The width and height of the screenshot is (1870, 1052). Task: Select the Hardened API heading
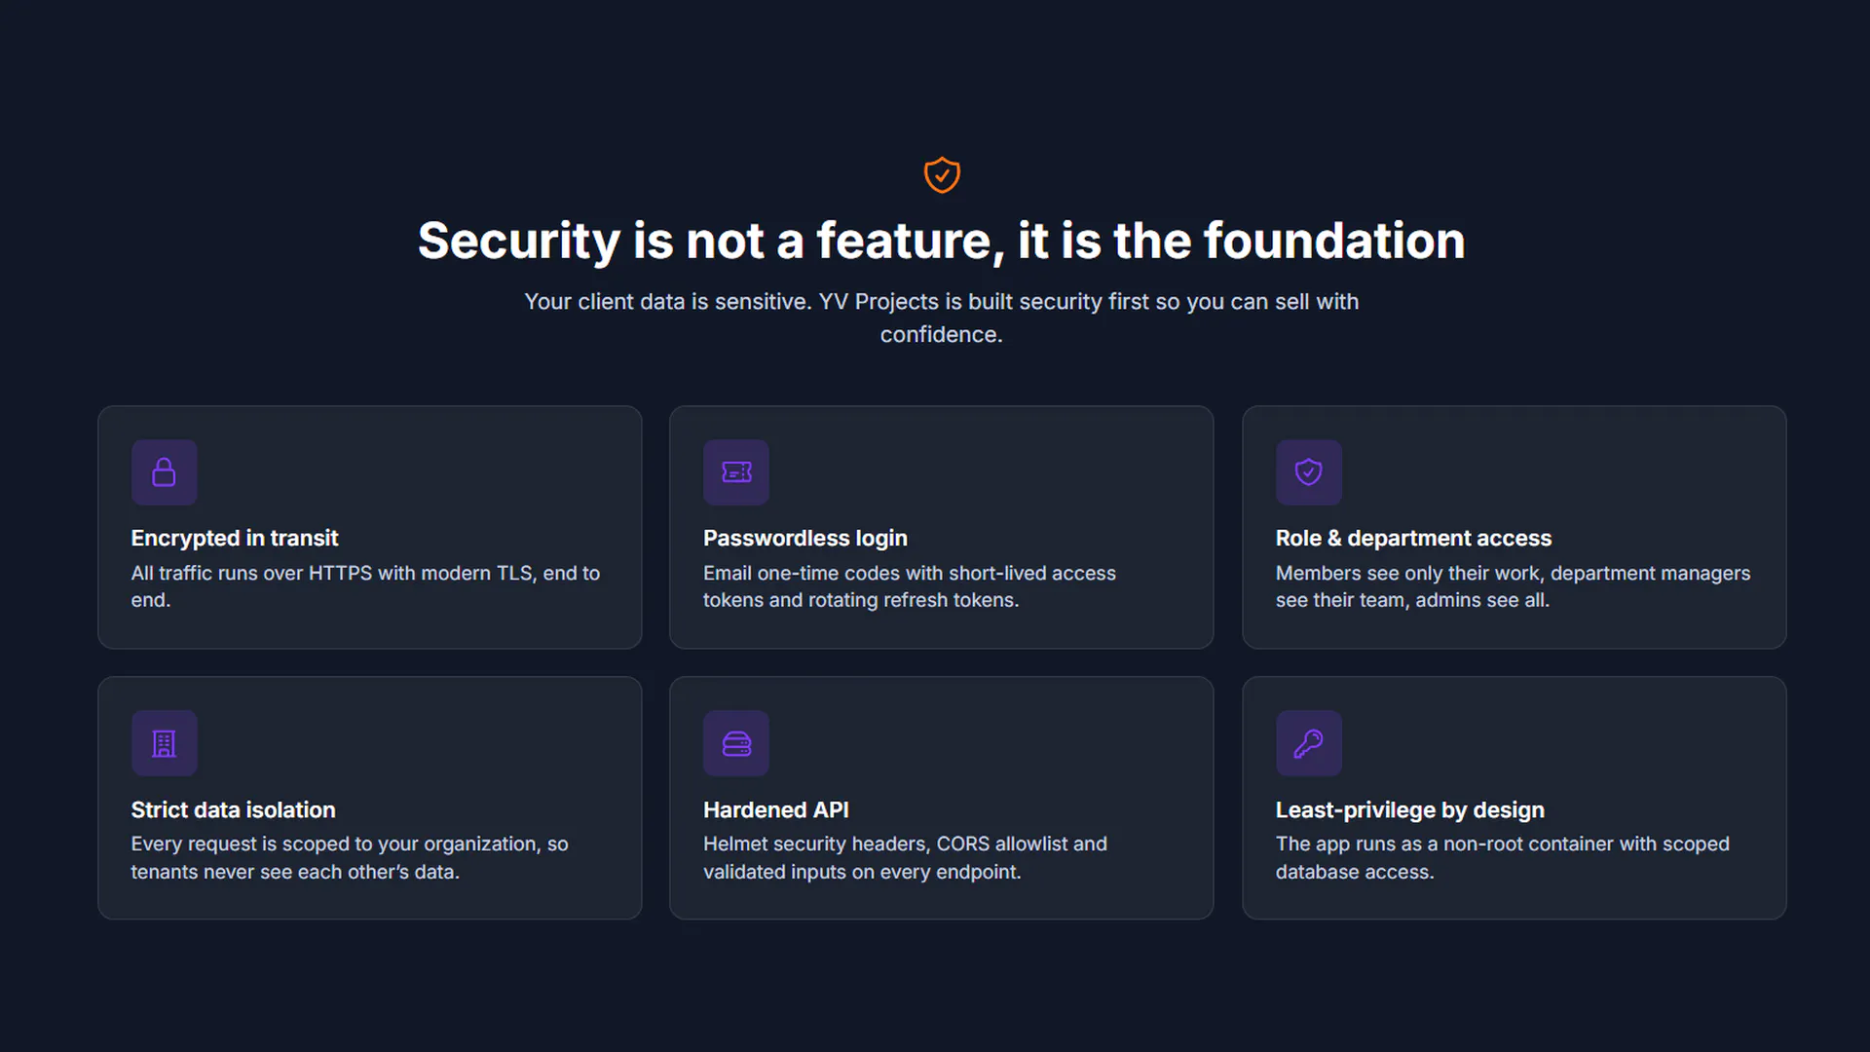[776, 810]
